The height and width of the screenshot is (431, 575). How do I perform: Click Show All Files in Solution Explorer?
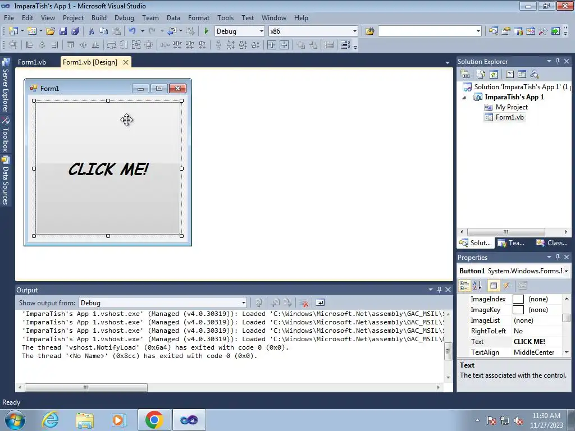pos(481,74)
